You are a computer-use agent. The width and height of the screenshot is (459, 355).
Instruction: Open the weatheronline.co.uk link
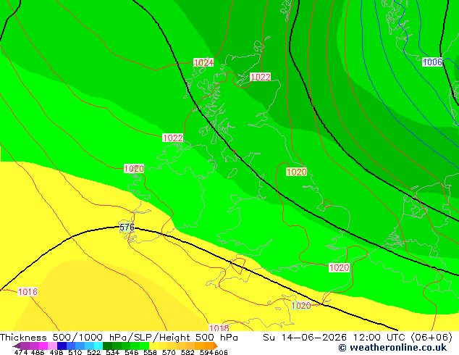pyautogui.click(x=392, y=348)
